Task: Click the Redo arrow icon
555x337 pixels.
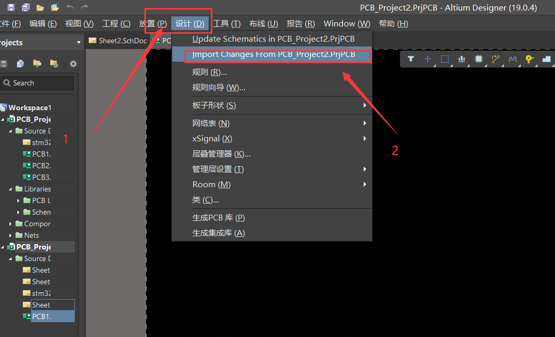Action: (x=84, y=7)
